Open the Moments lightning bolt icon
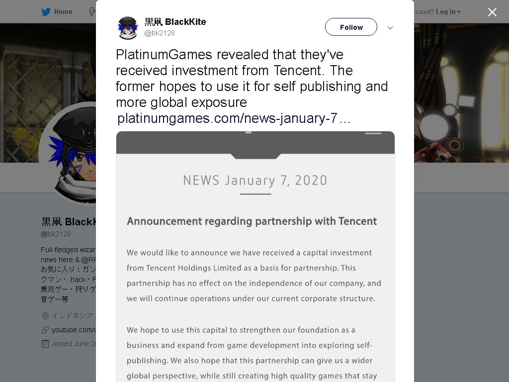Viewport: 509px width, 382px height. pos(92,12)
